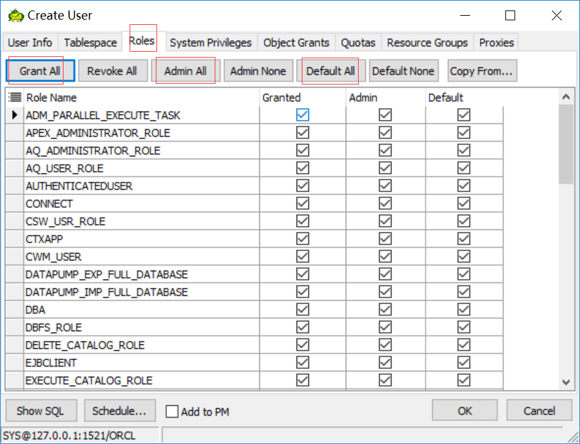Uncheck Granted for DELETE_CATALOG_ROLE
The height and width of the screenshot is (444, 580).
click(x=302, y=345)
